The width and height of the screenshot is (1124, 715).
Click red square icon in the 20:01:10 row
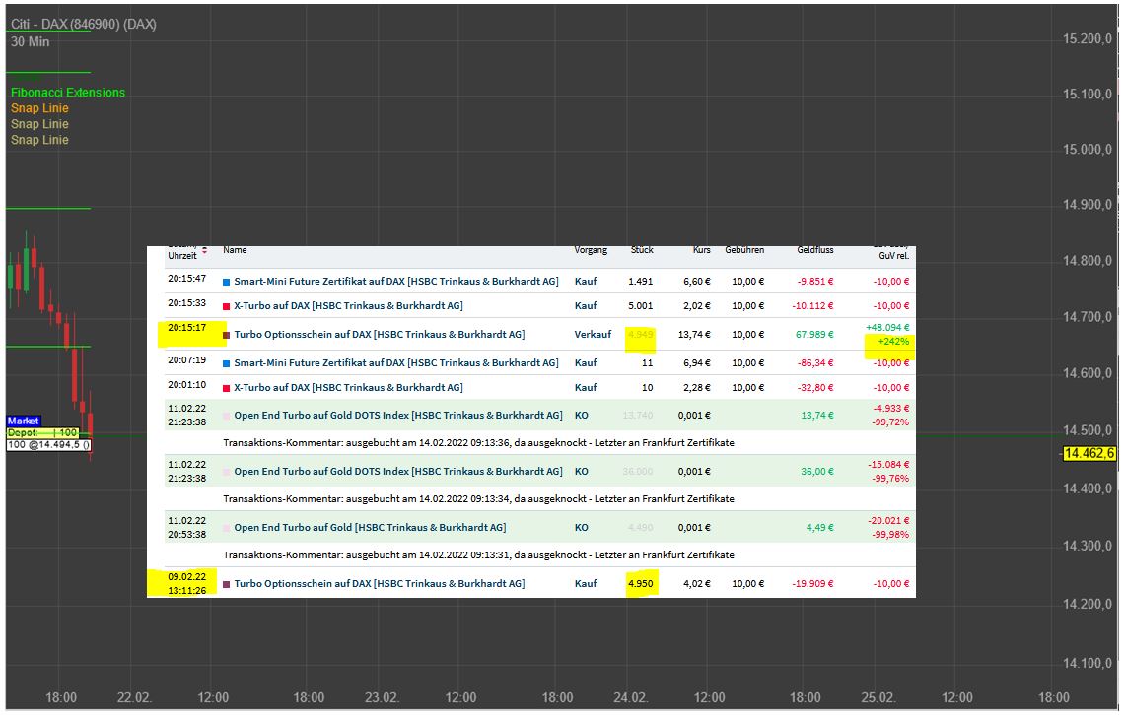coord(226,388)
